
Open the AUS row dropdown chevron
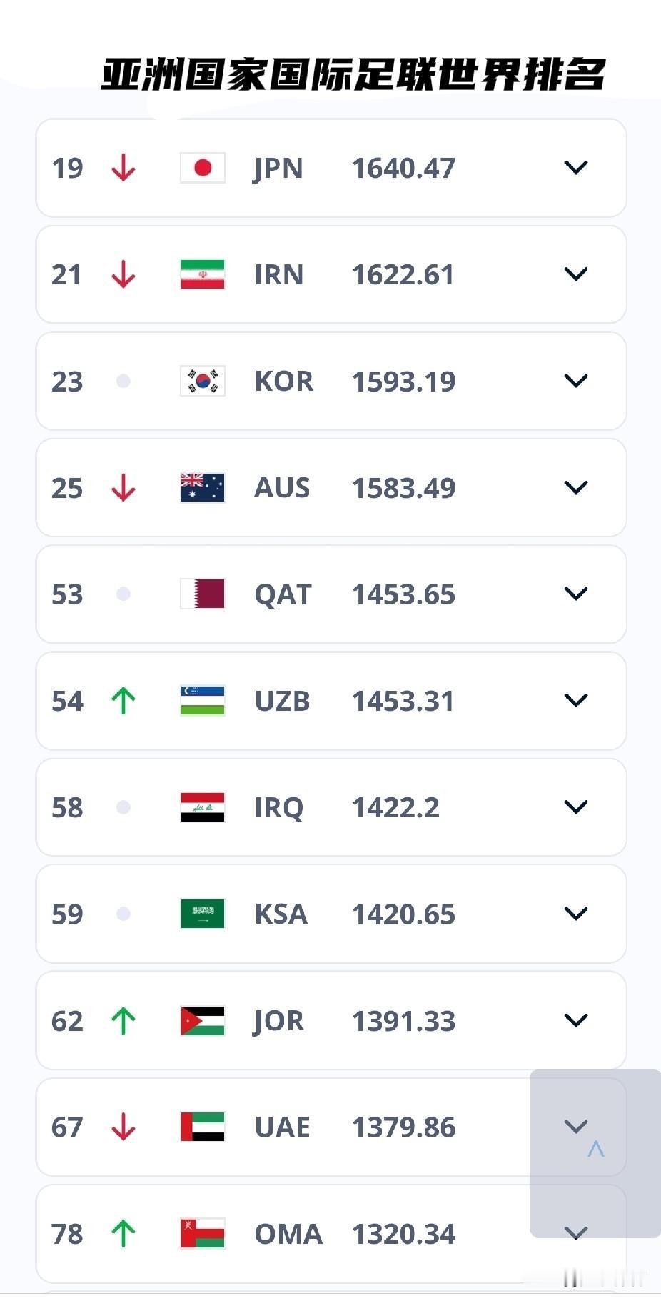click(575, 487)
